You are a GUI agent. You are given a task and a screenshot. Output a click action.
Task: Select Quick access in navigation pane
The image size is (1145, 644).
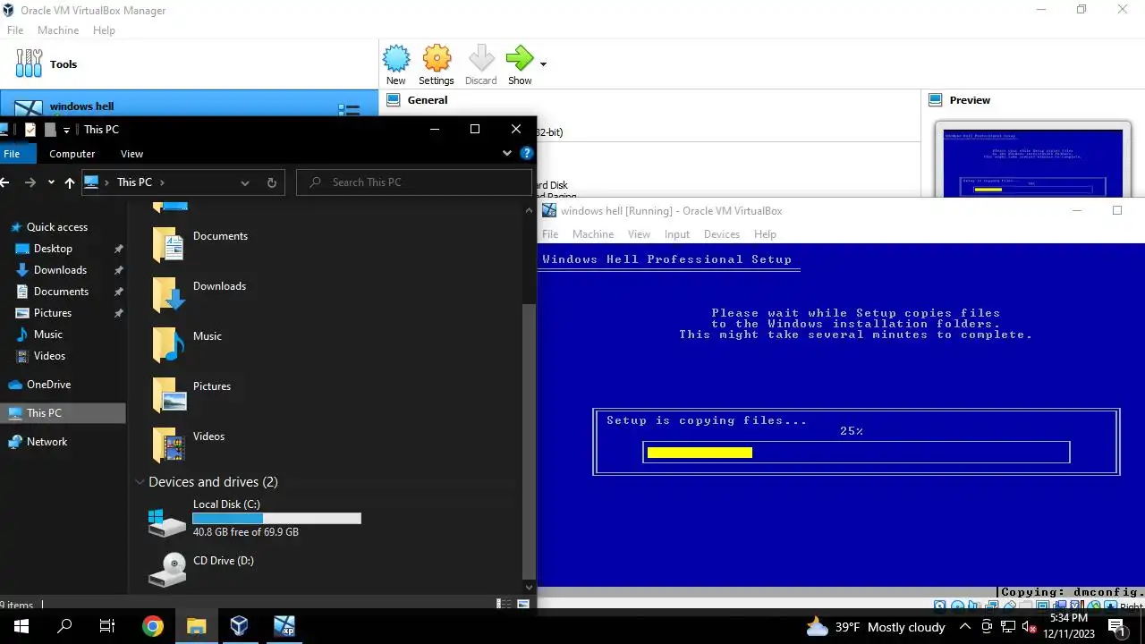[57, 227]
